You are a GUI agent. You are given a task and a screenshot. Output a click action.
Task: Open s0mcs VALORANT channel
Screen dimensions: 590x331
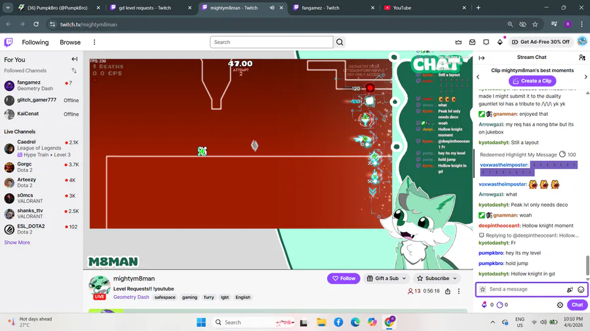[x=41, y=198]
